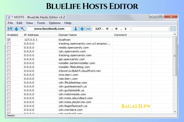Enable the media.opencandy.com entry checkbox
This screenshot has height=122, width=184.
click(9, 47)
